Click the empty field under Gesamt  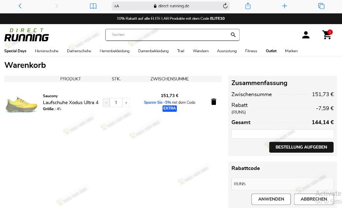282,134
